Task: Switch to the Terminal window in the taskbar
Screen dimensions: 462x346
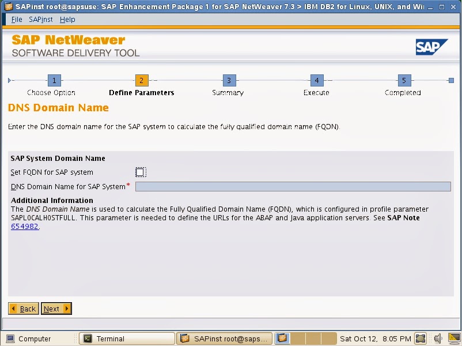Action: coord(127,339)
